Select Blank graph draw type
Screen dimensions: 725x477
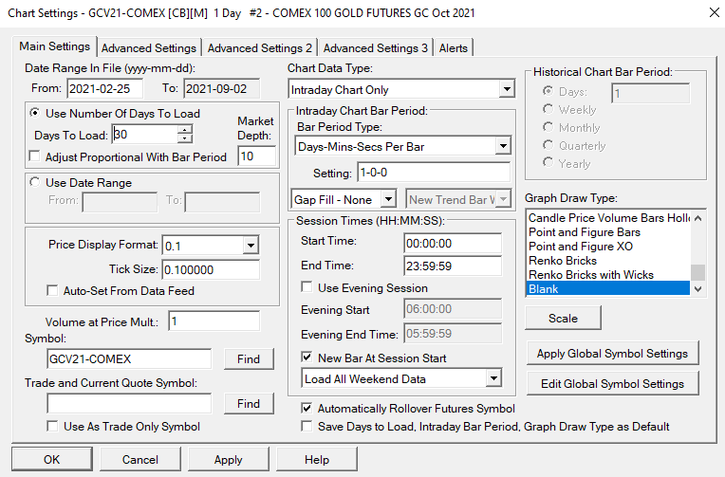608,289
